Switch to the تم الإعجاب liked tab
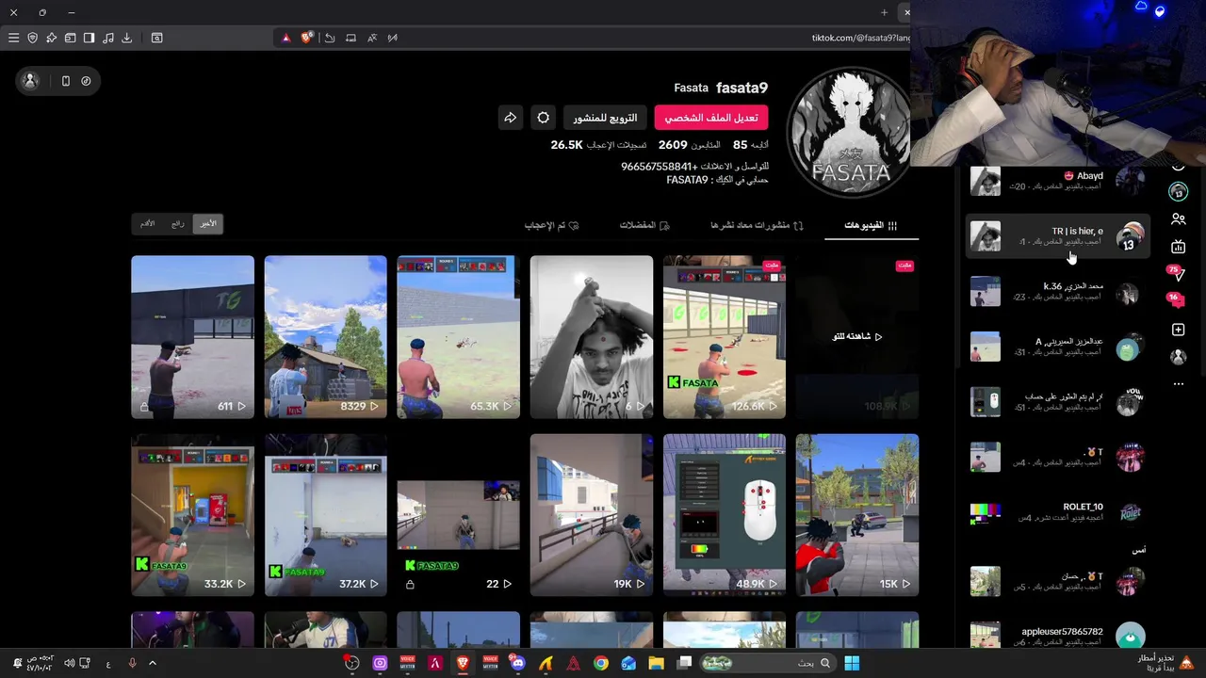Viewport: 1206px width, 678px height. (552, 225)
